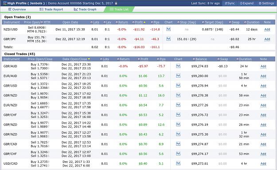Click the $99,280.00 balance value
The width and height of the screenshot is (277, 170).
tap(199, 76)
